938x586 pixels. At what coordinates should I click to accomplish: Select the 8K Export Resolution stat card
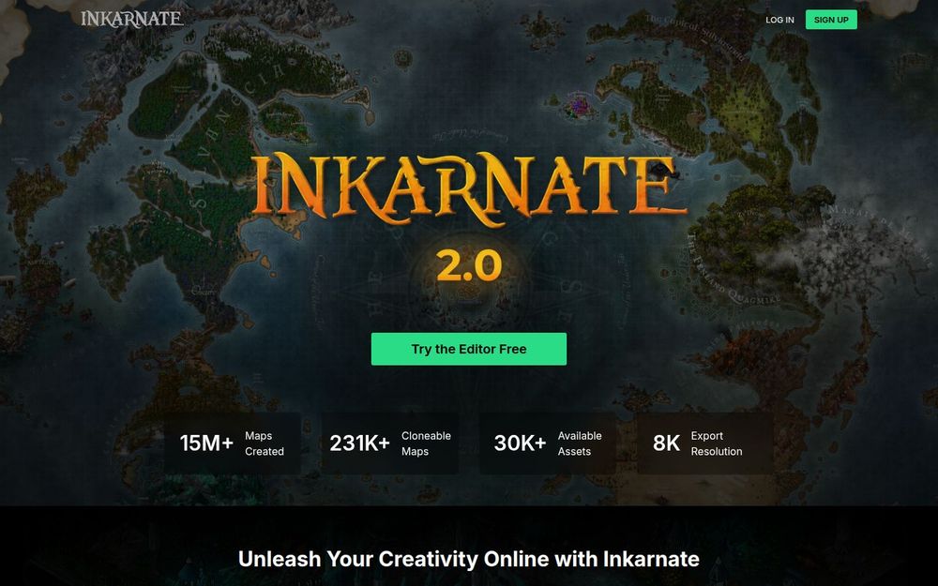coord(705,443)
